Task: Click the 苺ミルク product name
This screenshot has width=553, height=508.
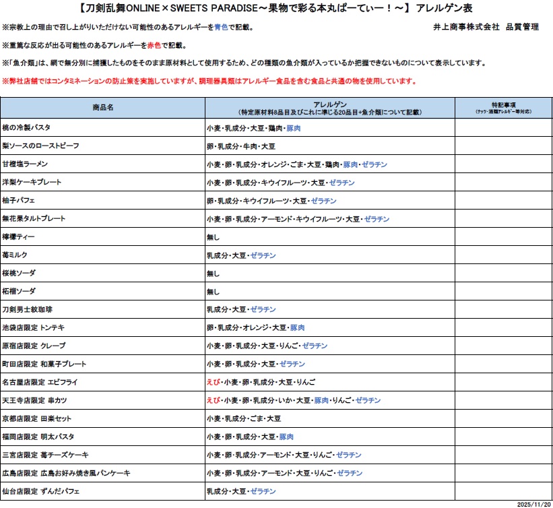Action: pyautogui.click(x=17, y=255)
